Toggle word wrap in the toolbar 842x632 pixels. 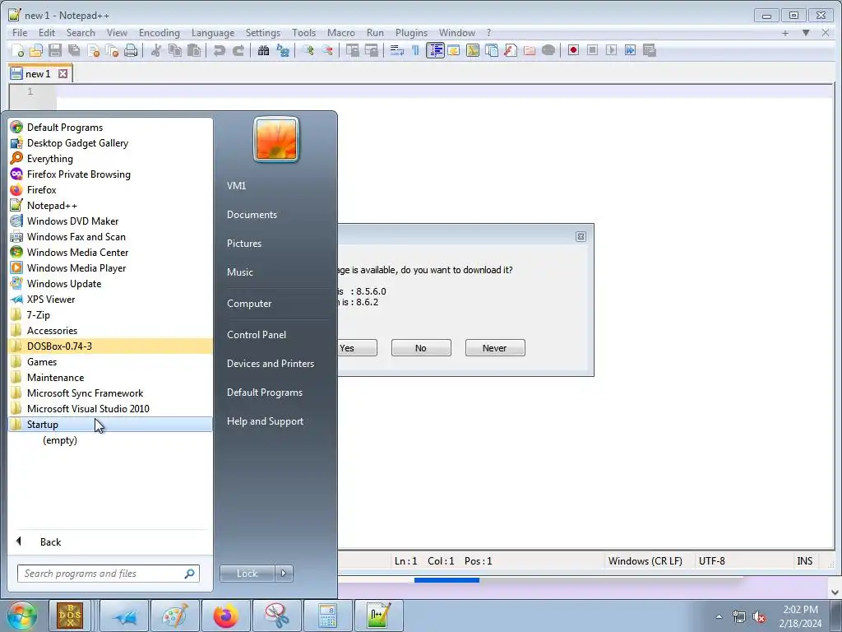397,50
